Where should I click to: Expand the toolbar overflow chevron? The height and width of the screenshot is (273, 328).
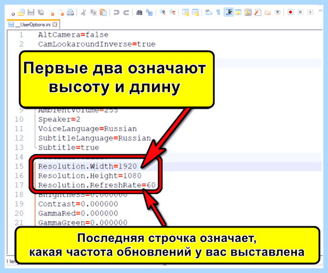(x=320, y=10)
